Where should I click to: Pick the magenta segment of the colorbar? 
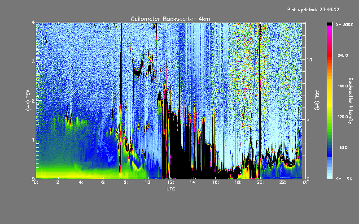point(329,30)
